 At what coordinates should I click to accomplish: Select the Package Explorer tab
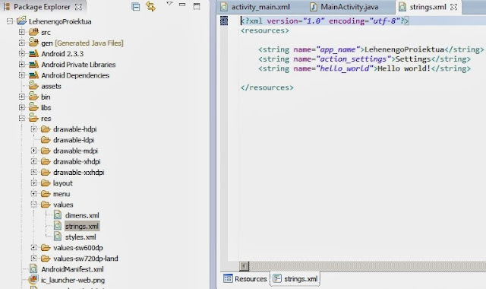42,7
